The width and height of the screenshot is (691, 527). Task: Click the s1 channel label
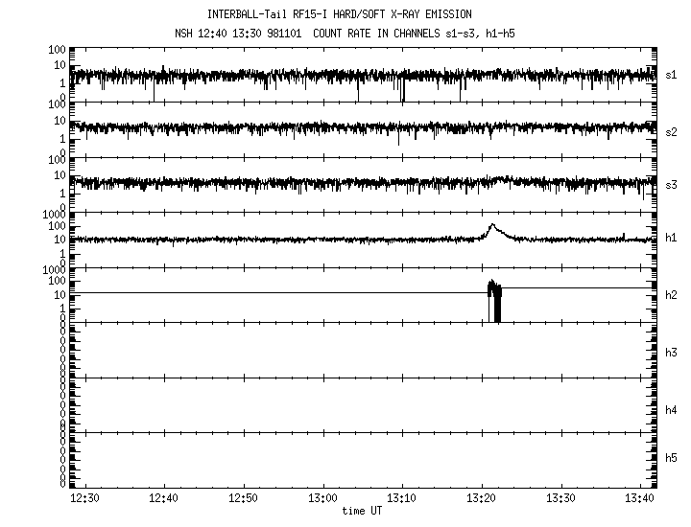[x=672, y=74]
